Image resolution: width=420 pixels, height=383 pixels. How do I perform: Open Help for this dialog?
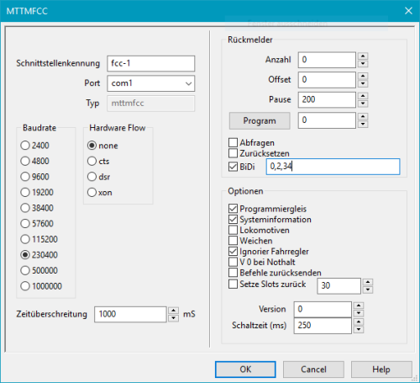(x=381, y=370)
